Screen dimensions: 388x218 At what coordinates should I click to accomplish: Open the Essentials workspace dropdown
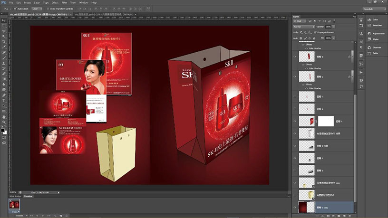pyautogui.click(x=373, y=9)
